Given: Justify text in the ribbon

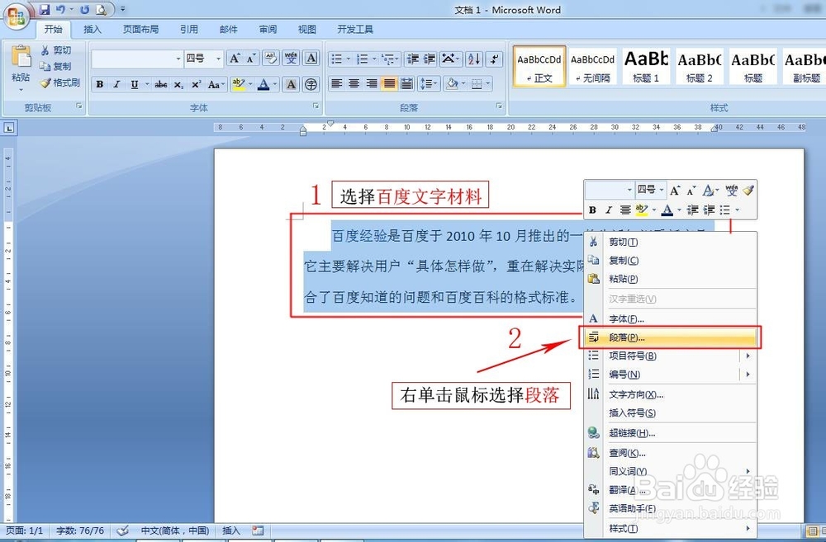Looking at the screenshot, I should pos(389,84).
